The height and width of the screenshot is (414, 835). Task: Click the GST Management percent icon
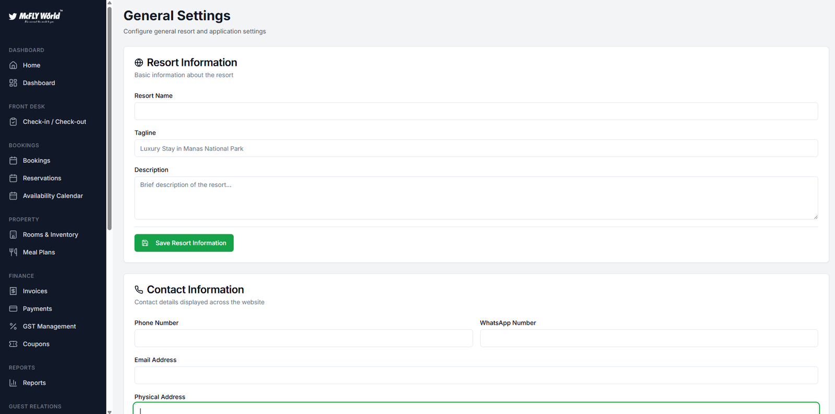pyautogui.click(x=13, y=326)
